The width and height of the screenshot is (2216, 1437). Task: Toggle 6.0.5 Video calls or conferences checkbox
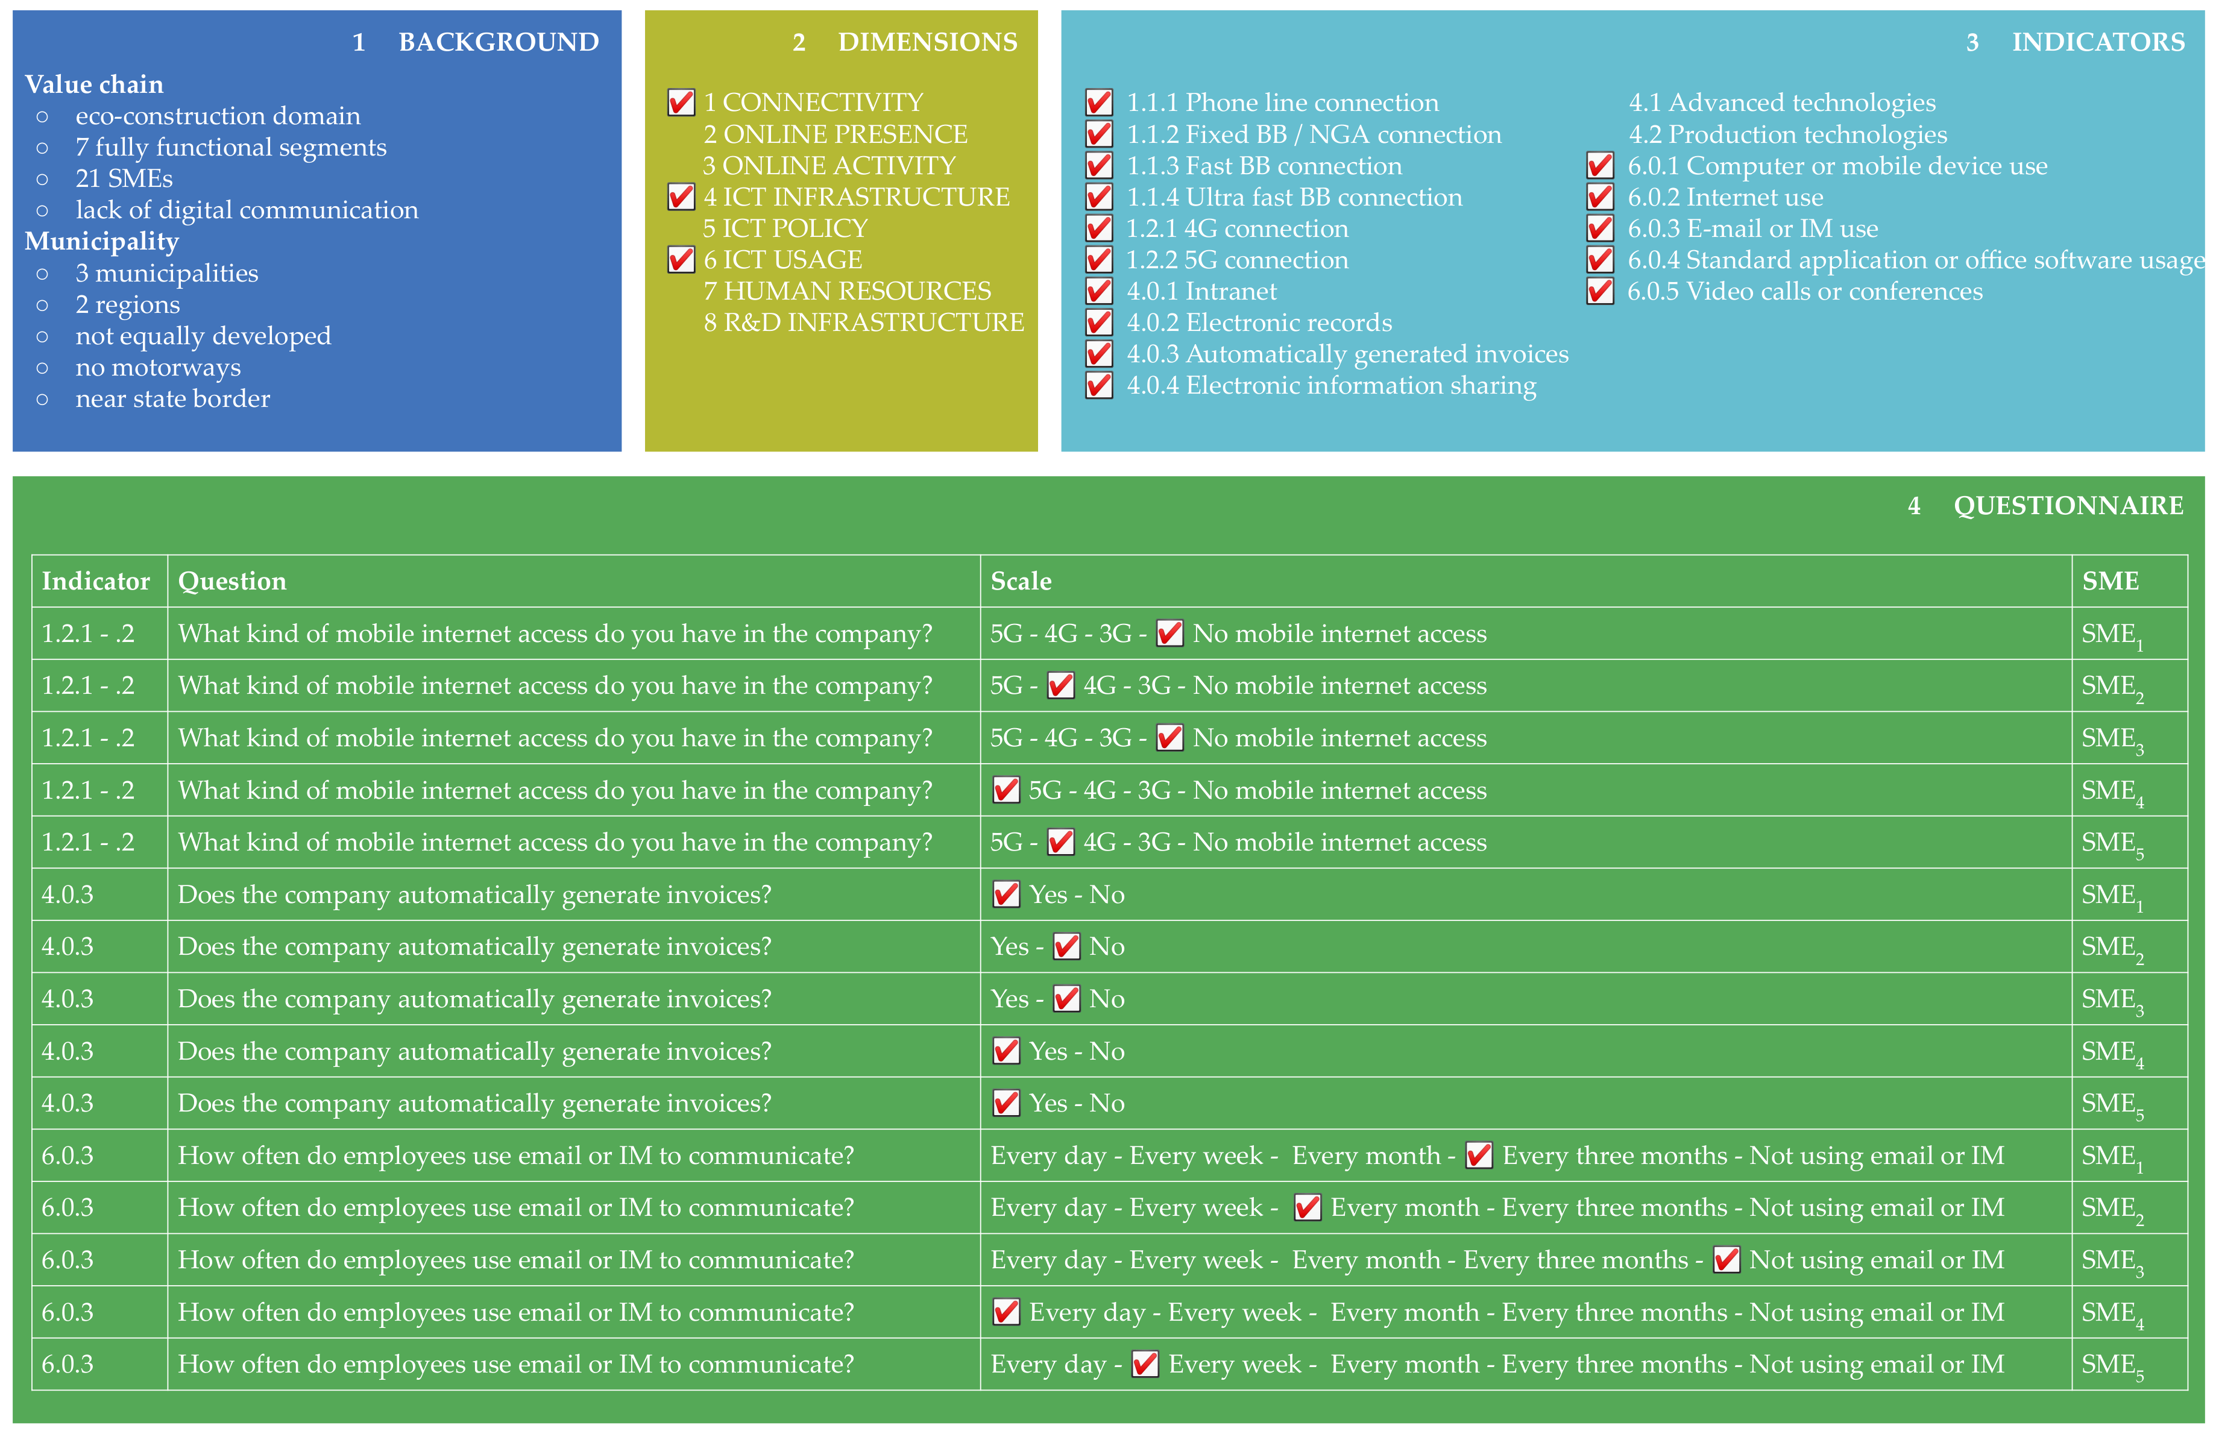pos(1600,291)
